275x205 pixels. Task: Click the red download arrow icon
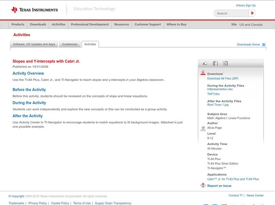[x=203, y=73]
